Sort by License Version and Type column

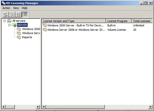point(74,21)
